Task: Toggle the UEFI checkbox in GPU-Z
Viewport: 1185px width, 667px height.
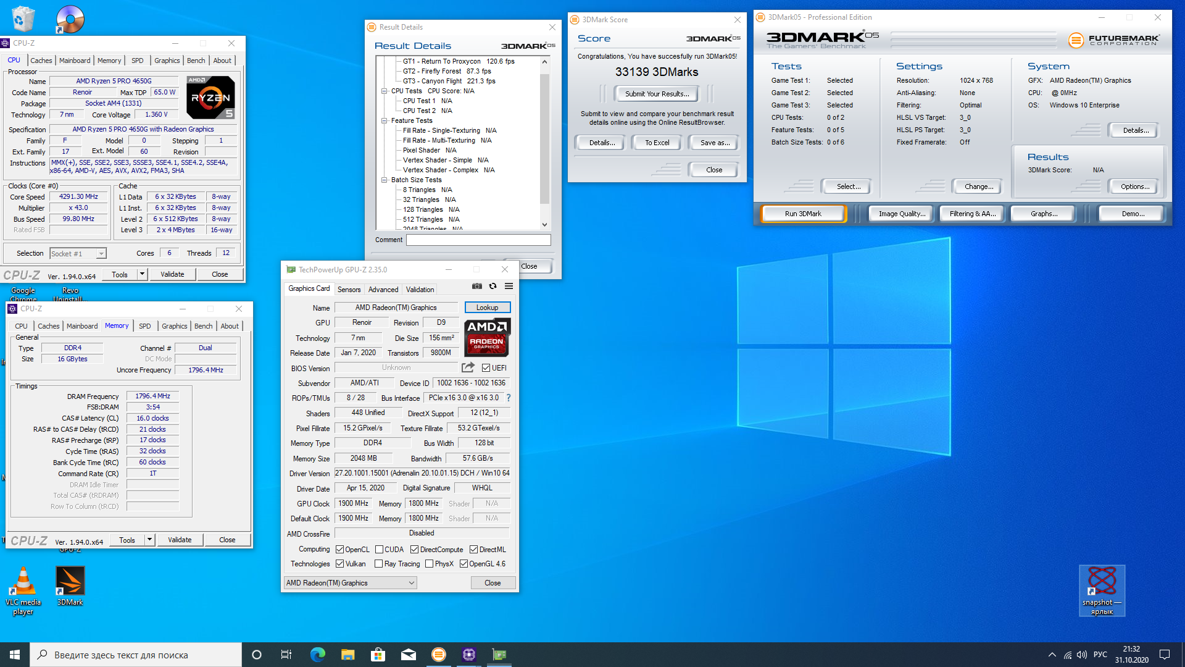Action: click(486, 368)
